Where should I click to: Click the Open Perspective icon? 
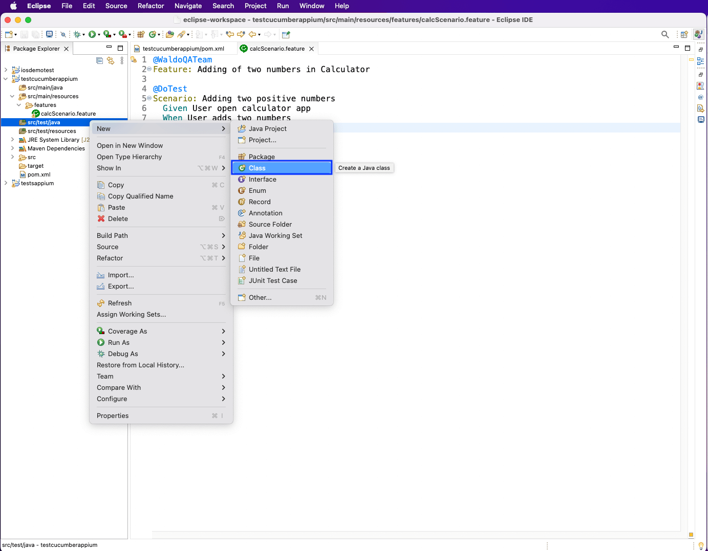click(684, 35)
